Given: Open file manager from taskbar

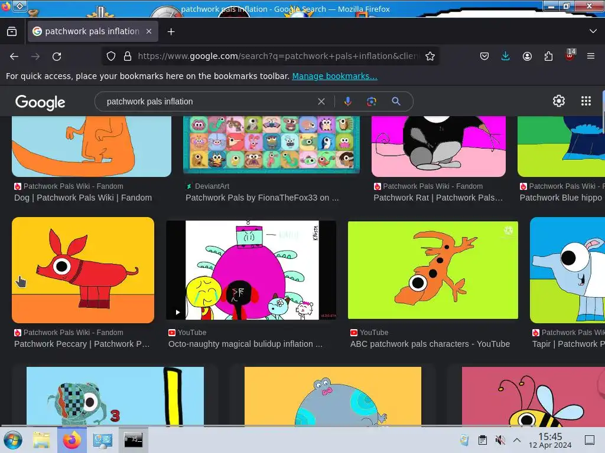Looking at the screenshot, I should point(41,440).
